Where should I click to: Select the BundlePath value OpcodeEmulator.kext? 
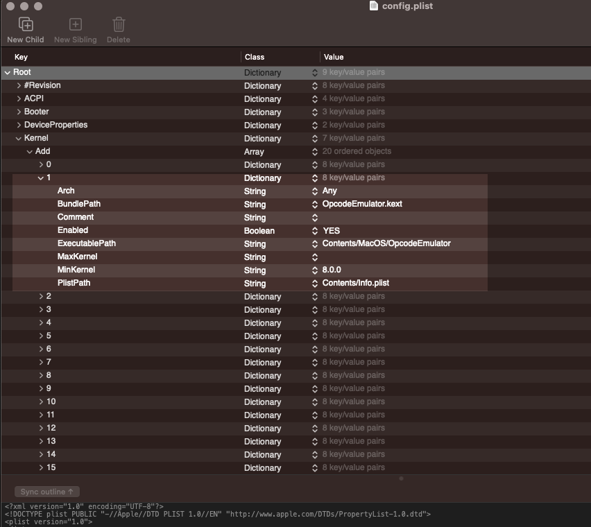(x=362, y=205)
